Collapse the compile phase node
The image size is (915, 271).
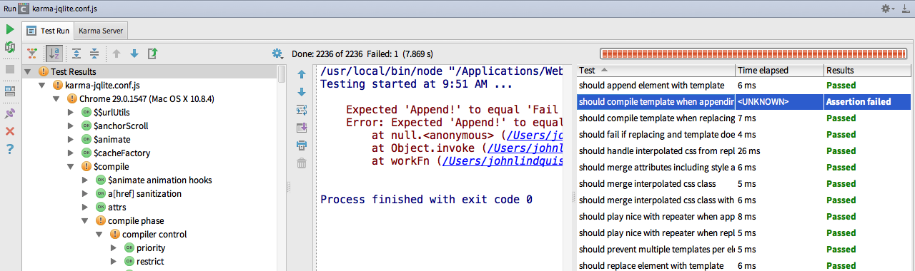point(86,220)
